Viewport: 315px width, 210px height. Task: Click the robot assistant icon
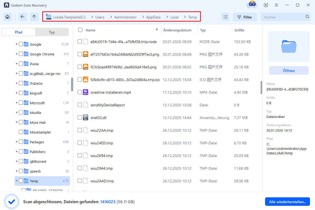coord(252,5)
